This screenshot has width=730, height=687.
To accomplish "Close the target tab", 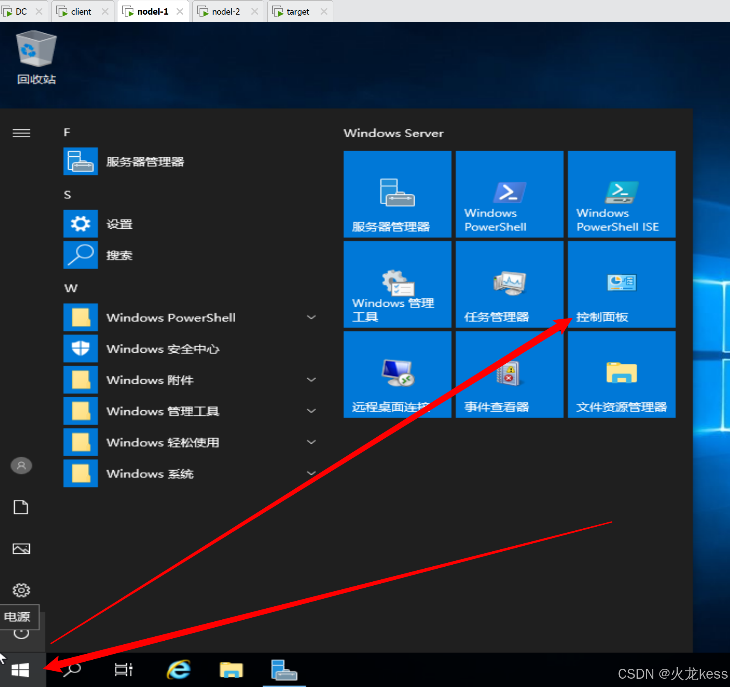I will point(324,11).
